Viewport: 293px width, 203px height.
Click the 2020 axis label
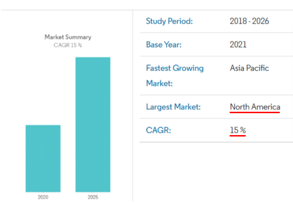[43, 197]
